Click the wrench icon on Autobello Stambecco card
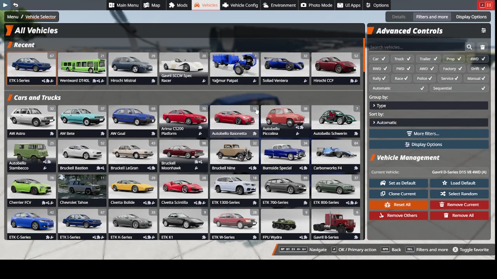Screen dimensions: 497x279 coord(45,168)
